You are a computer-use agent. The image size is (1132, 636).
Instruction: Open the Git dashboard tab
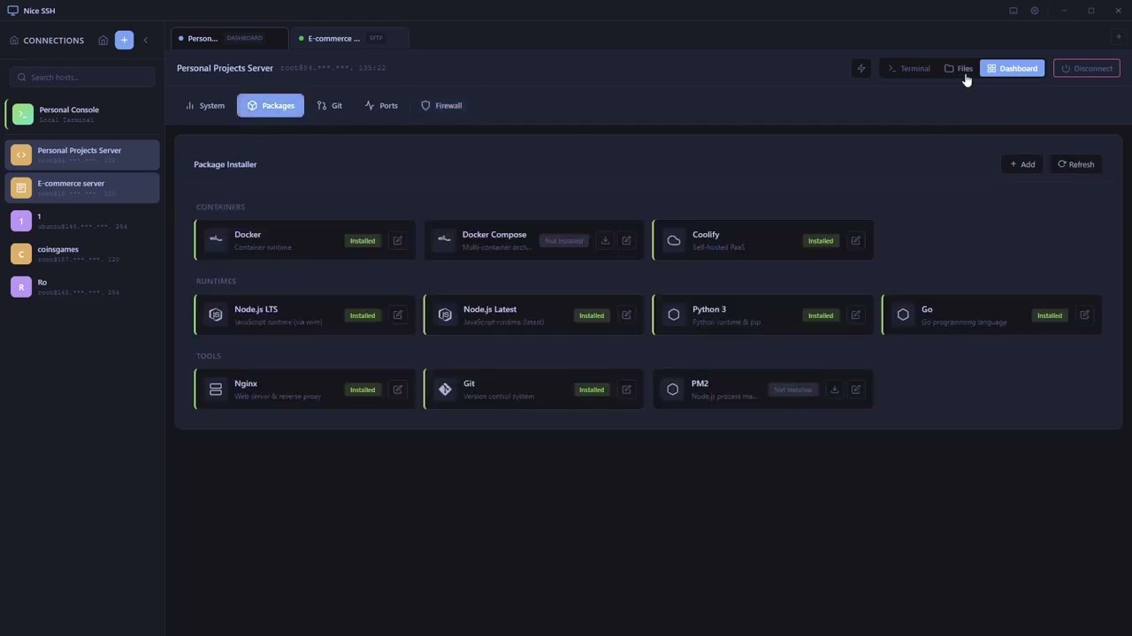tap(329, 105)
